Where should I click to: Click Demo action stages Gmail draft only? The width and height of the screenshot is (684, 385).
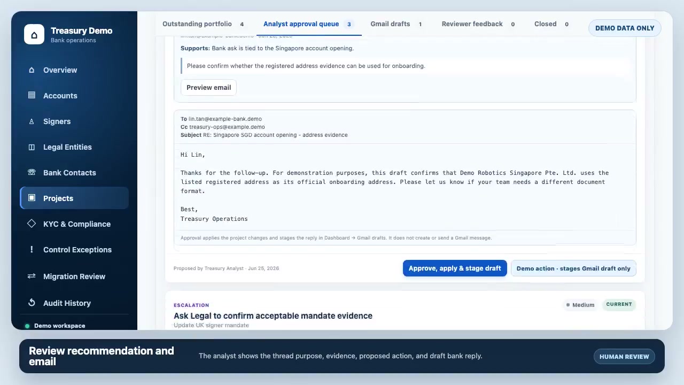click(573, 268)
